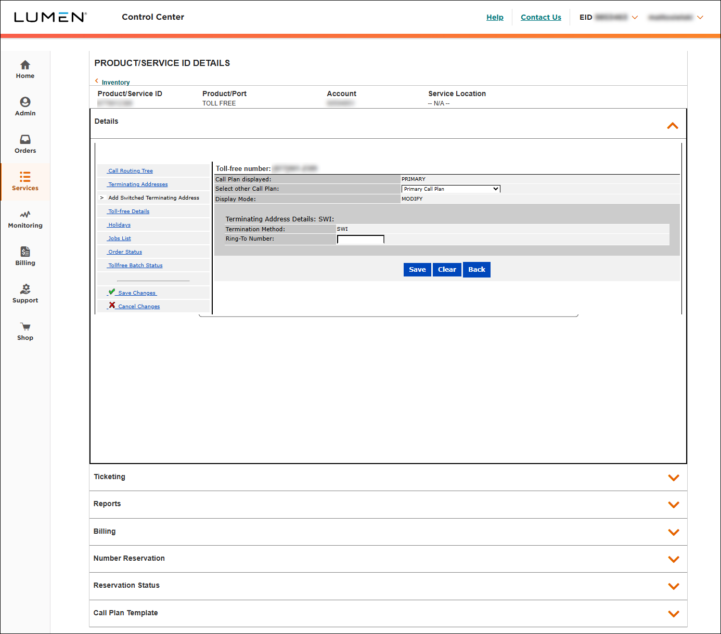
Task: Go back using the Inventory link
Action: click(x=115, y=82)
